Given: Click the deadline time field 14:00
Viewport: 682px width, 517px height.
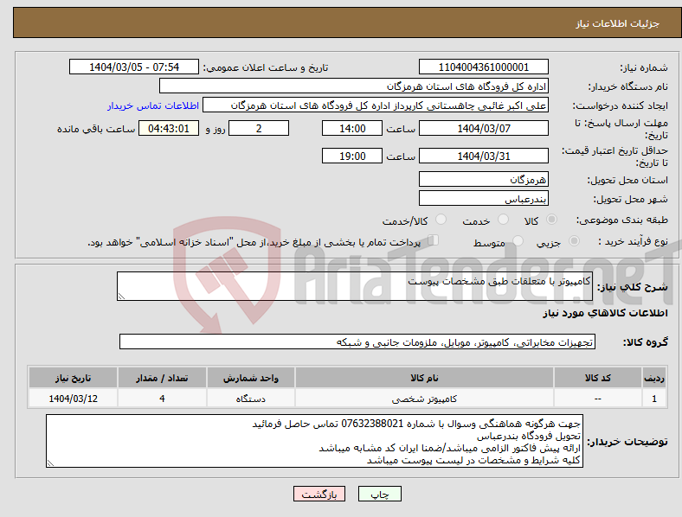Looking at the screenshot, I should coord(352,128).
